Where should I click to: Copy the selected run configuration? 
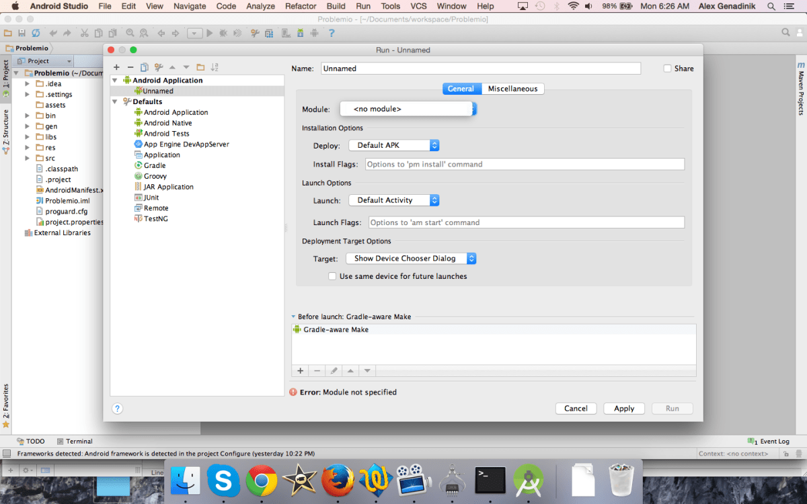144,67
